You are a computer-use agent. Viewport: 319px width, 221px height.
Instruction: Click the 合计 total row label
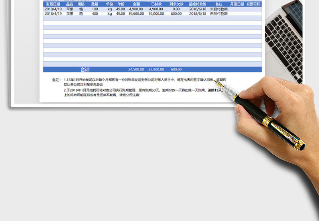click(x=85, y=69)
